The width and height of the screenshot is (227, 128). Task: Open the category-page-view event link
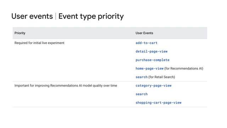154,86
